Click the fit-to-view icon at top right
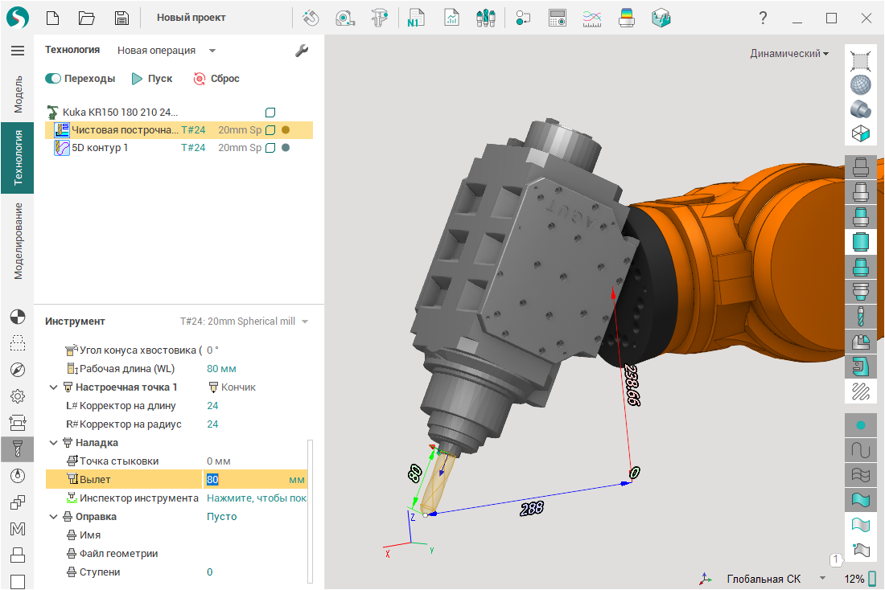Viewport: 885px width, 590px height. 861,59
